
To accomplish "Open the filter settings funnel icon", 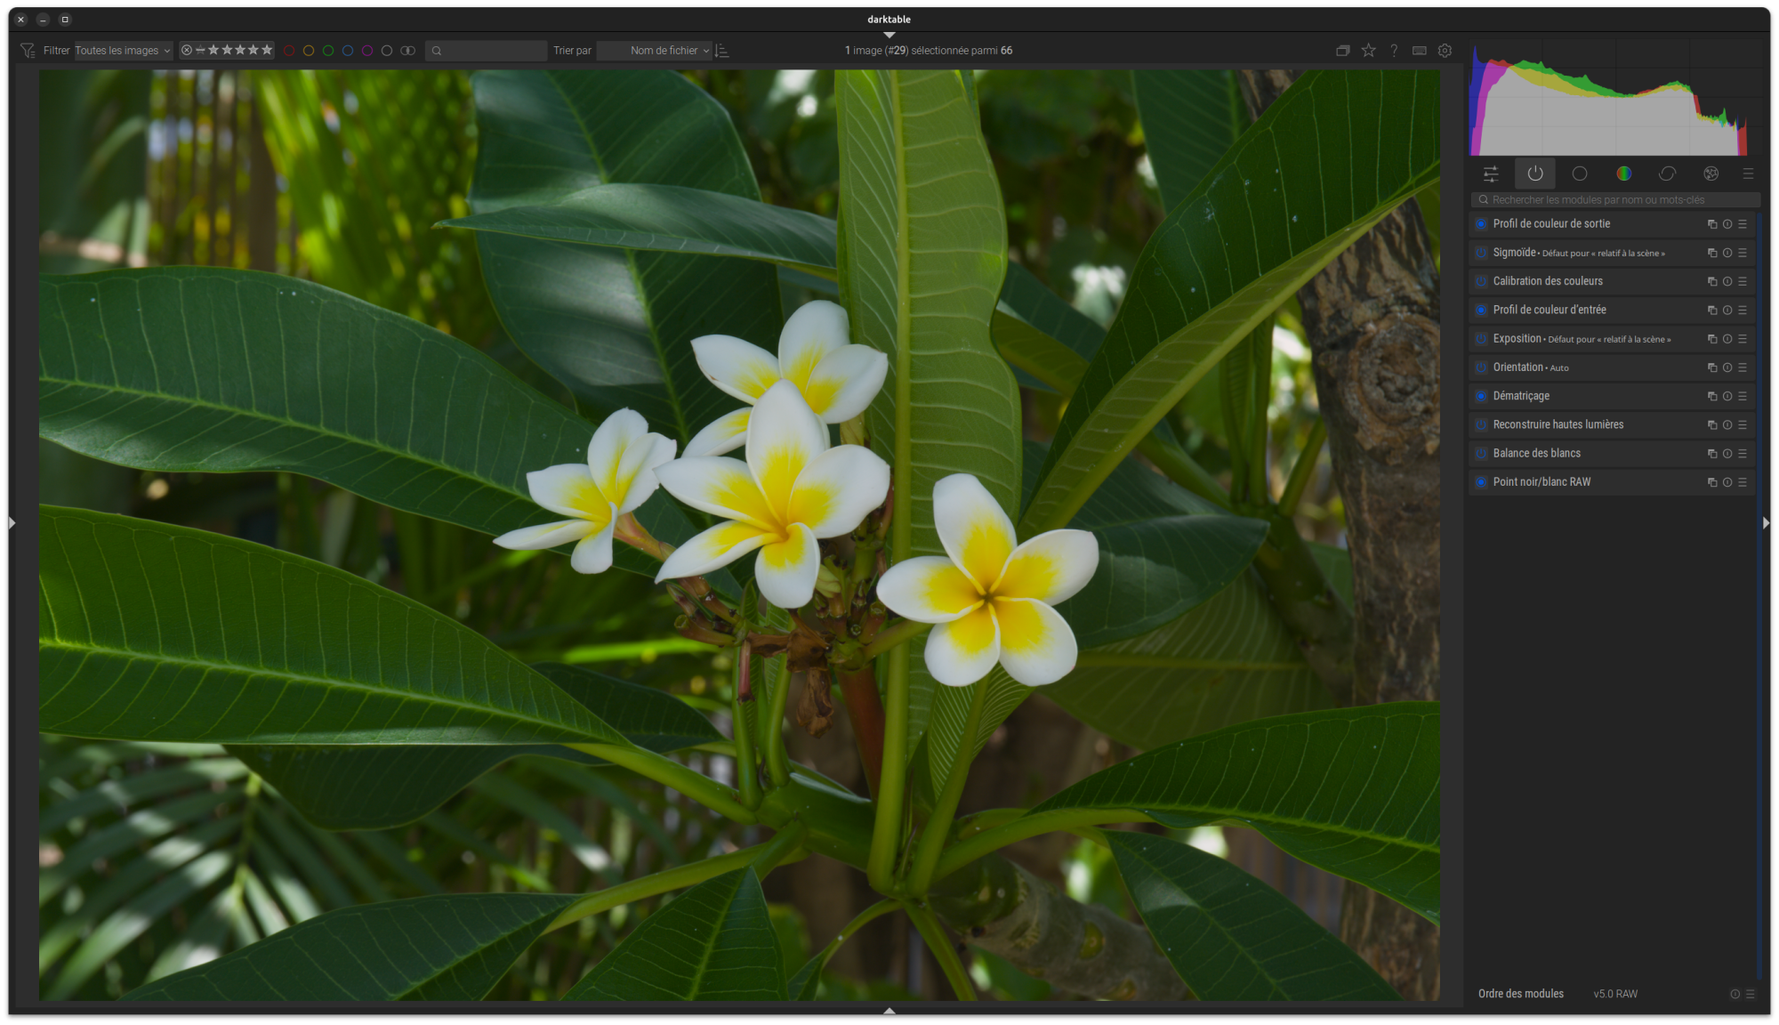I will [x=28, y=51].
